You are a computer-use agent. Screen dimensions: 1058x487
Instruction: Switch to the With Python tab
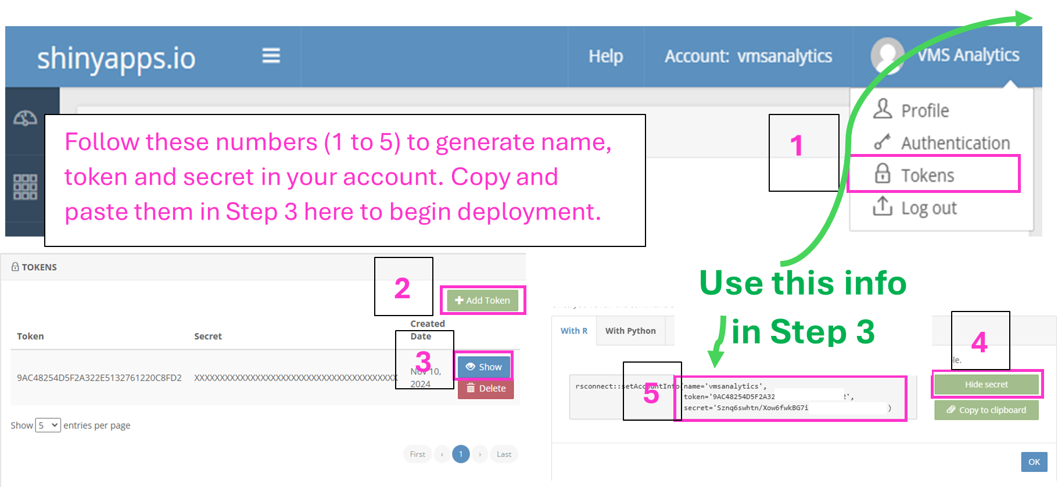pos(630,331)
